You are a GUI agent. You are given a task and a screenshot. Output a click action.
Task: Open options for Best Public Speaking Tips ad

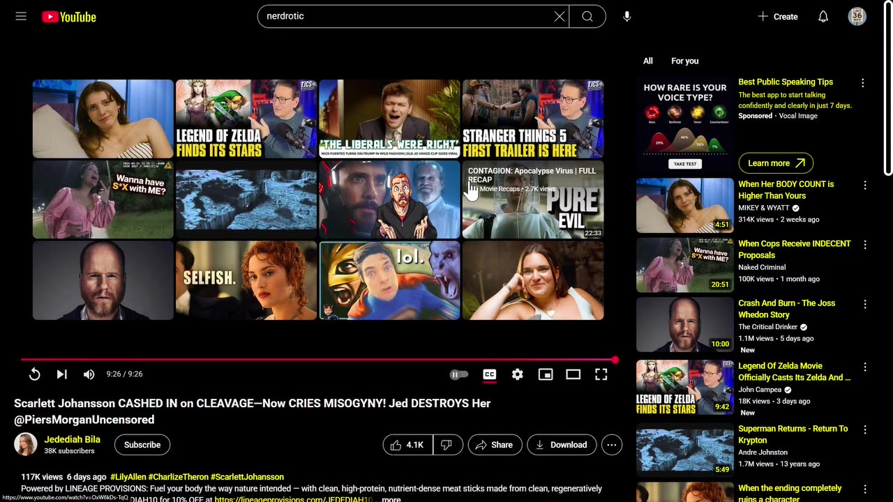[862, 83]
